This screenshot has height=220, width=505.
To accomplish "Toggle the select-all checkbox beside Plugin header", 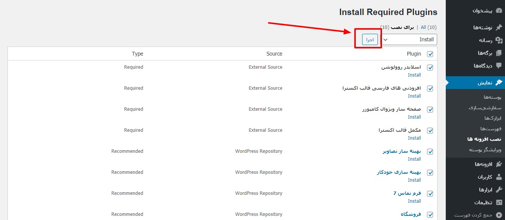I will [430, 54].
